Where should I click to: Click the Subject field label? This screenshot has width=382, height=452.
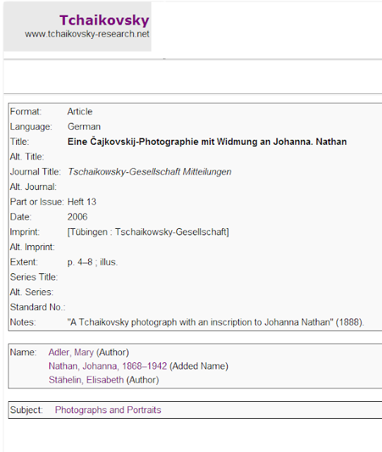(x=27, y=410)
